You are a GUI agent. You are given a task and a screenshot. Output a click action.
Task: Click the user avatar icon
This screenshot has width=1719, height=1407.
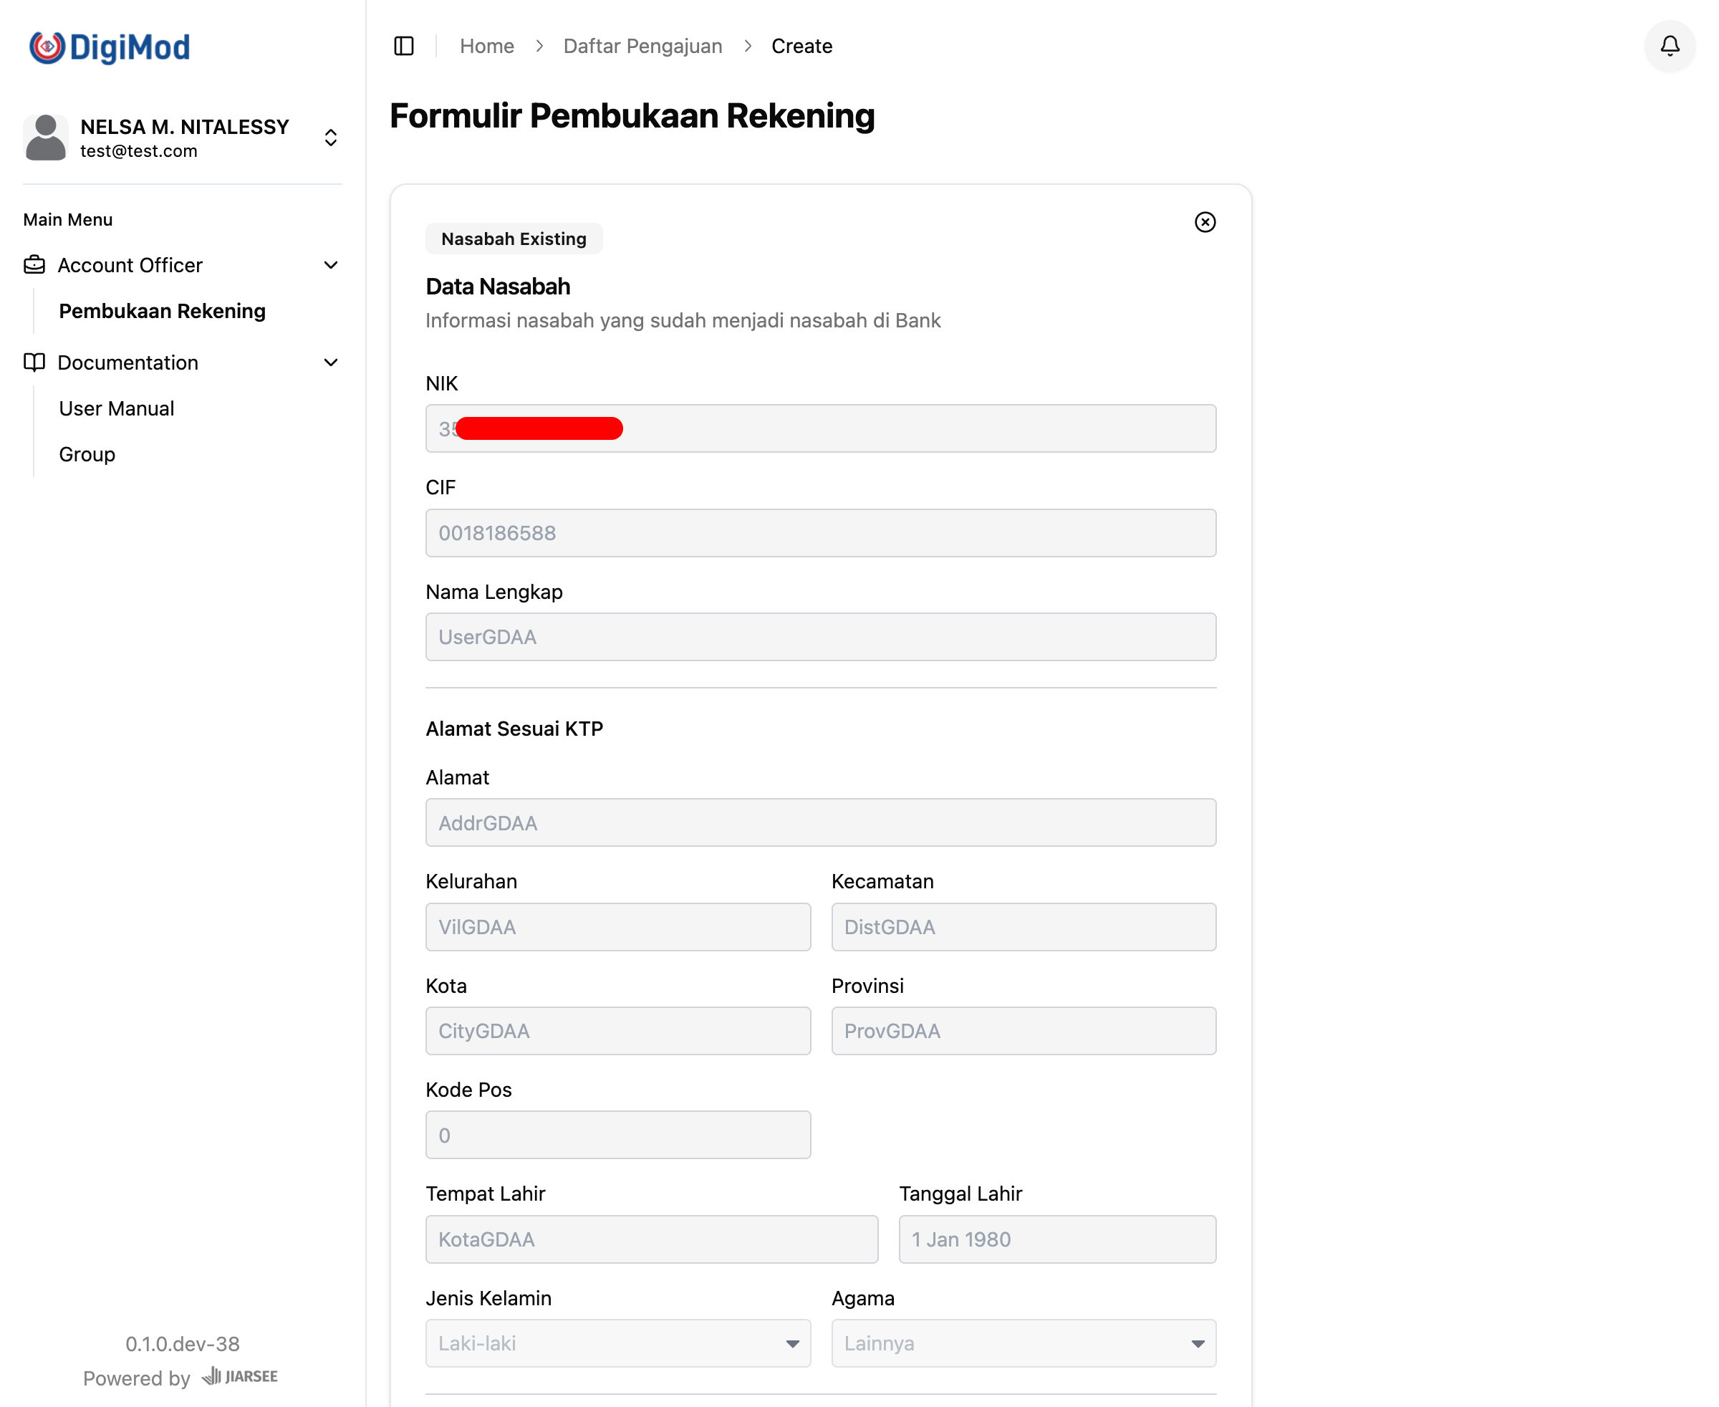coord(46,138)
